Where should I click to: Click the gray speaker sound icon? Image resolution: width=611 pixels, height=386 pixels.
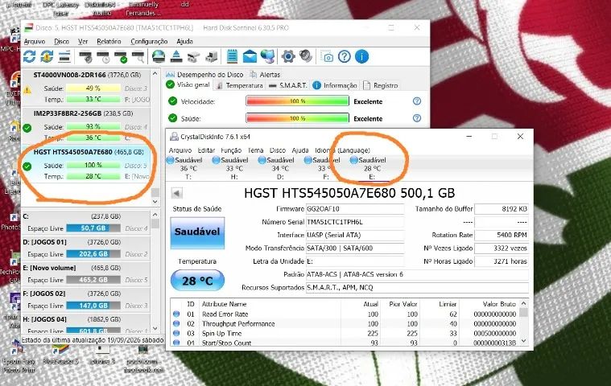[x=306, y=57]
